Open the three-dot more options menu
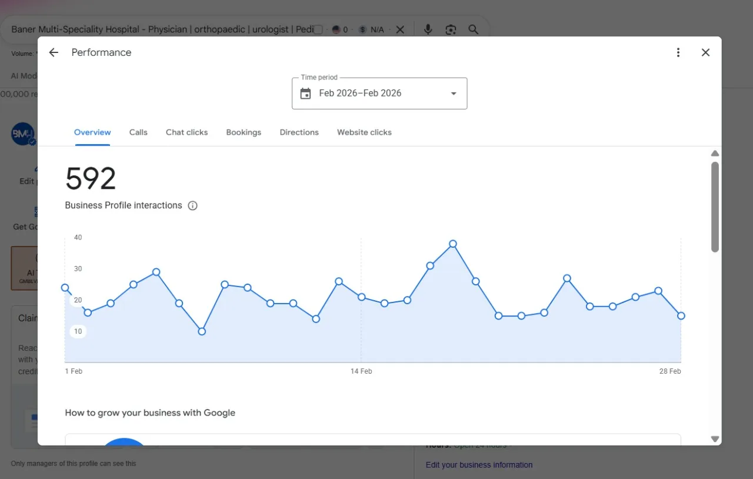This screenshot has width=753, height=479. (678, 52)
